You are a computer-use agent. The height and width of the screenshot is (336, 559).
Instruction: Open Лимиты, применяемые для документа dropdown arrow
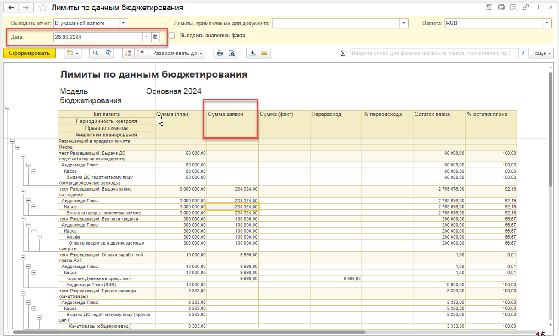pyautogui.click(x=404, y=23)
